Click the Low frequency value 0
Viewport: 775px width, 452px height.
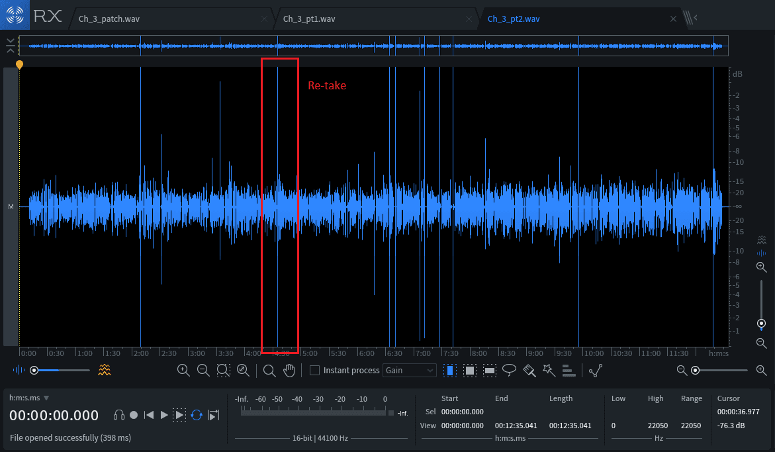614,426
